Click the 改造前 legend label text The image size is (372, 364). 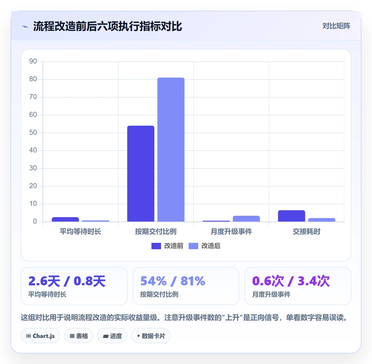[174, 246]
